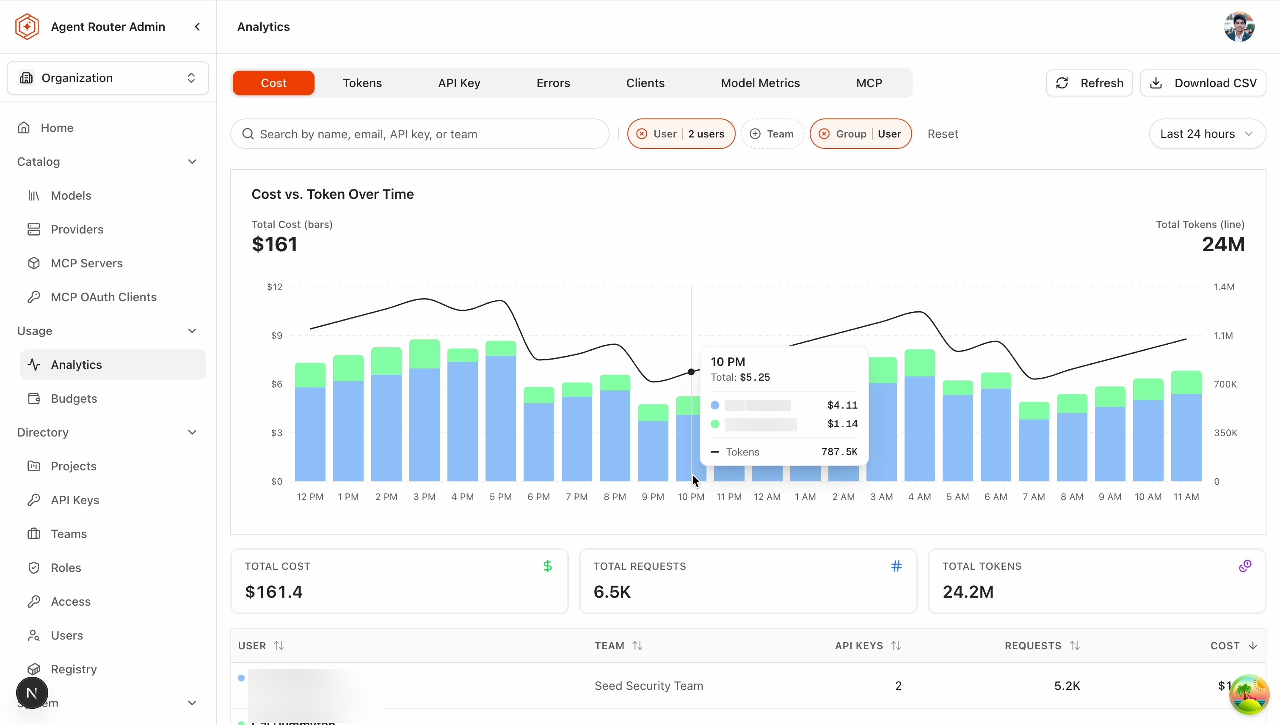1280x725 pixels.
Task: Open the MCP OAuth Clients page
Action: pyautogui.click(x=113, y=297)
